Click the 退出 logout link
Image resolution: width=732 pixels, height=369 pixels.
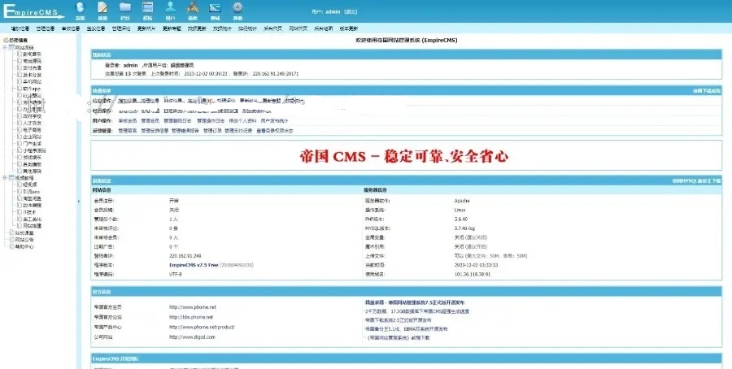tap(351, 11)
